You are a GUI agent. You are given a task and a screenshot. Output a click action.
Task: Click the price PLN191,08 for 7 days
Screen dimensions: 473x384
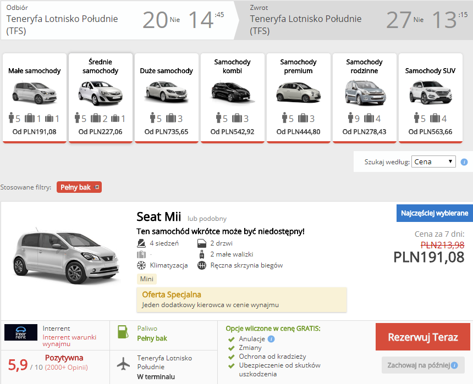428,258
